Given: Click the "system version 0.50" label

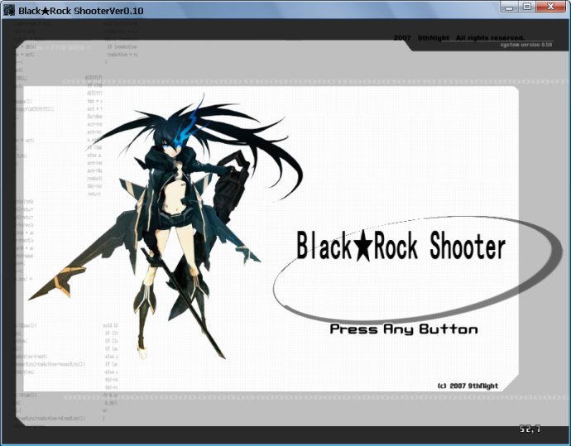Looking at the screenshot, I should click(526, 45).
